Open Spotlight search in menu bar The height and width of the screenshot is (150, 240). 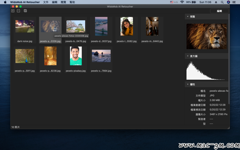222,2
